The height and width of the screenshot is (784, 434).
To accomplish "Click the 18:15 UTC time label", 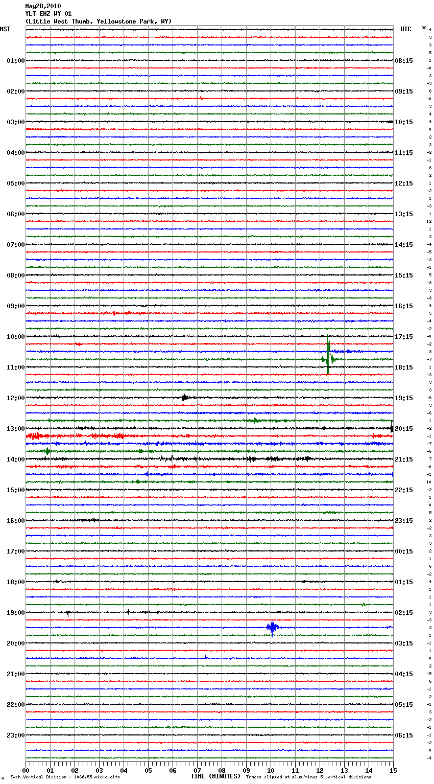I will [x=404, y=367].
